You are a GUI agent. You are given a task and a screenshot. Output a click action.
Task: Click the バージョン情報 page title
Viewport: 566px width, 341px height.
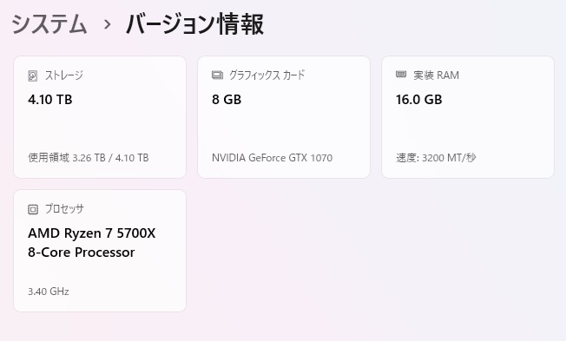click(x=195, y=24)
